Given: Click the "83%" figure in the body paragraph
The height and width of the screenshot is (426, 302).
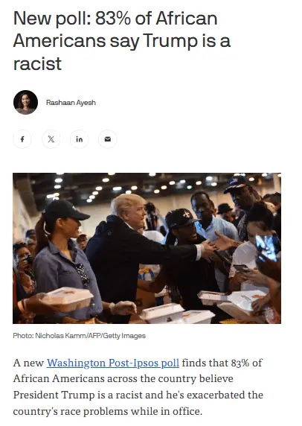Looking at the screenshot, I should pyautogui.click(x=240, y=363).
